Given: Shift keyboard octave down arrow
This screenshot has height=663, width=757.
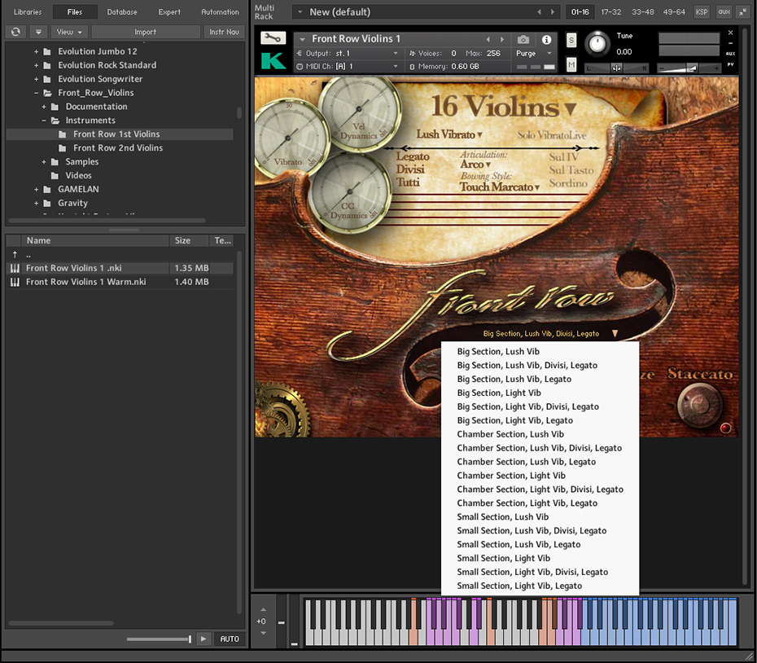Looking at the screenshot, I should pyautogui.click(x=263, y=633).
